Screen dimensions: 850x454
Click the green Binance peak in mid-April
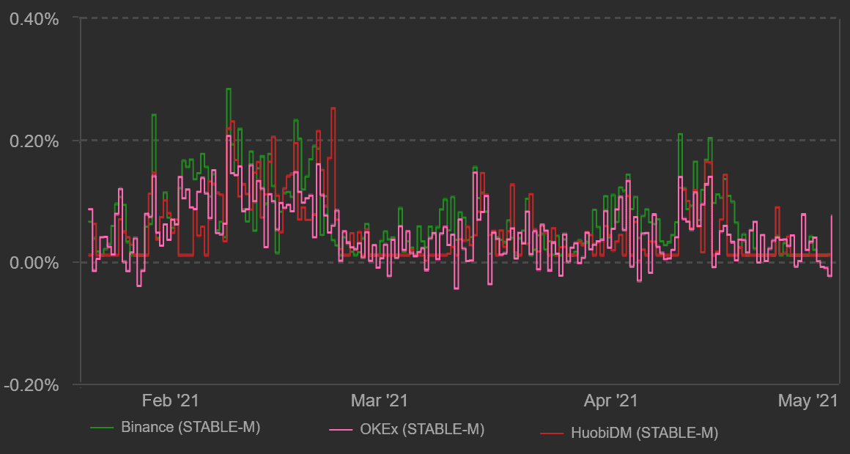pos(680,135)
